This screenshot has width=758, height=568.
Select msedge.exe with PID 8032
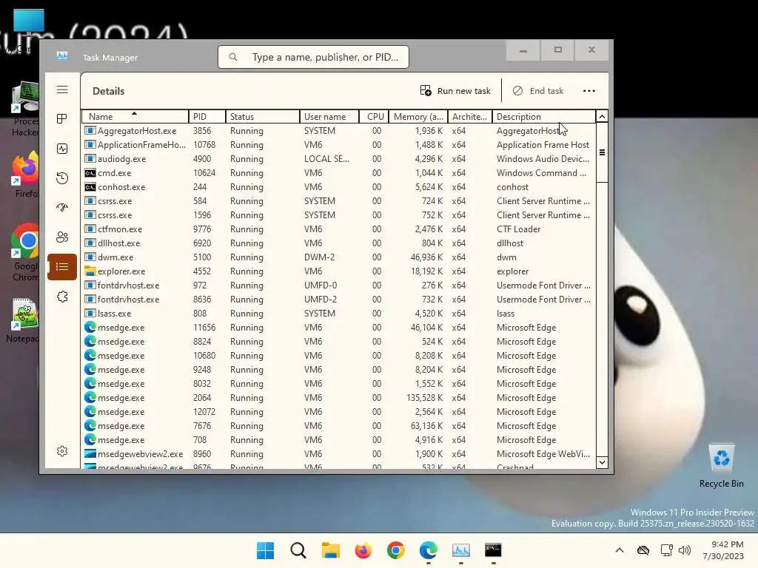coord(338,384)
